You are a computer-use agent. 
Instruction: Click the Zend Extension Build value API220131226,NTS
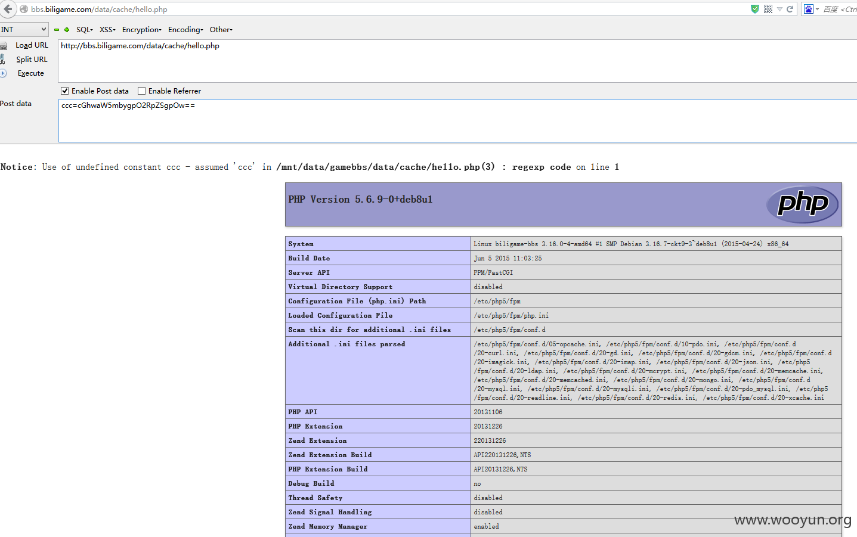click(x=502, y=455)
